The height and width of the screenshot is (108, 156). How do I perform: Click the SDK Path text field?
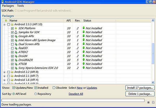tap(43, 11)
